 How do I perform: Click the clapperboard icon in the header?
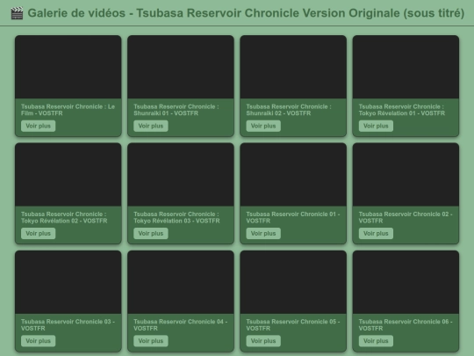[17, 13]
